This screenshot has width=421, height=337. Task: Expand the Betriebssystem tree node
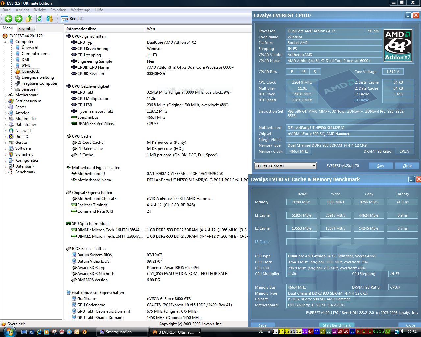pyautogui.click(x=5, y=101)
